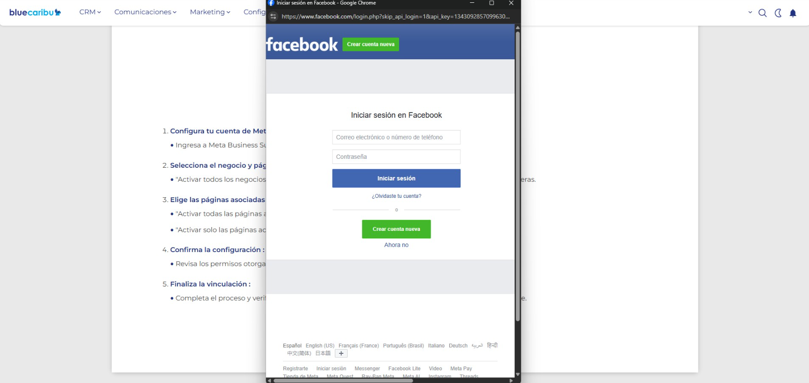The image size is (809, 383).
Task: Click the site info icon in address bar
Action: pos(273,16)
